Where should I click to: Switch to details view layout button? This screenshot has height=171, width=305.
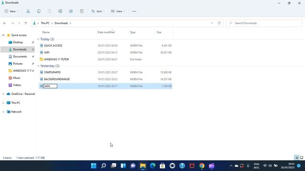coord(297,158)
